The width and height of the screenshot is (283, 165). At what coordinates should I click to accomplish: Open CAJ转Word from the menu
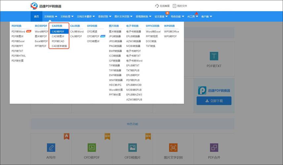click(x=77, y=31)
